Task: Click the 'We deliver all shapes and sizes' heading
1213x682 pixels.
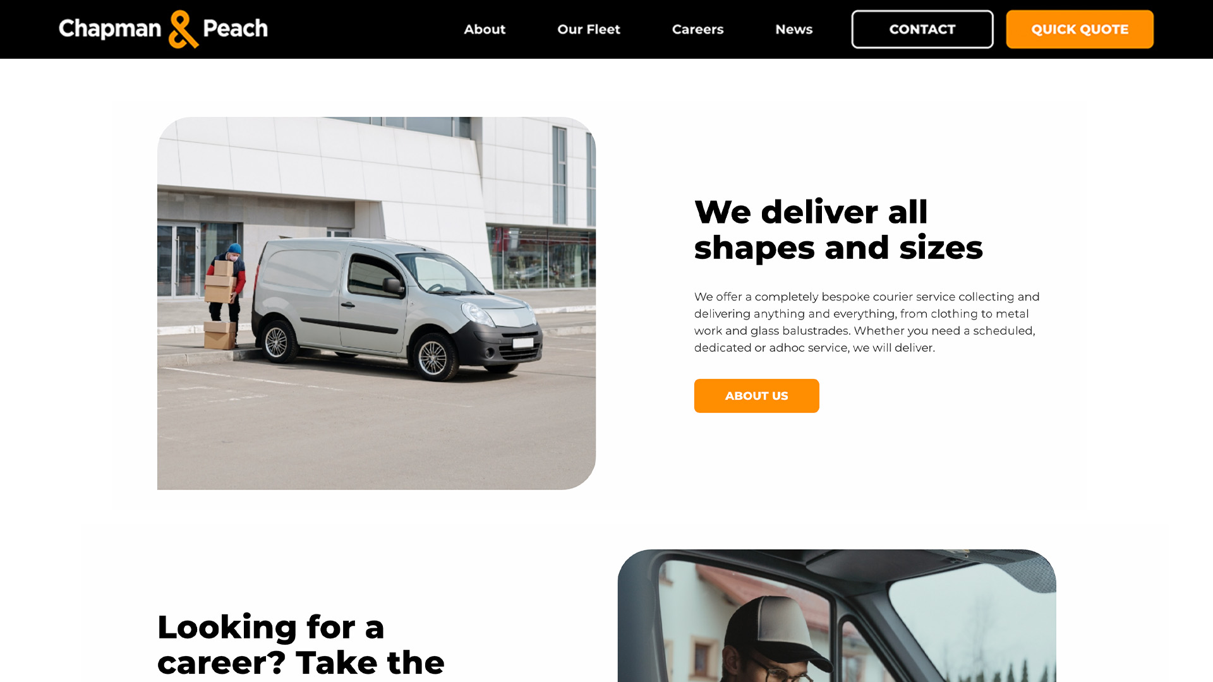Action: 838,229
